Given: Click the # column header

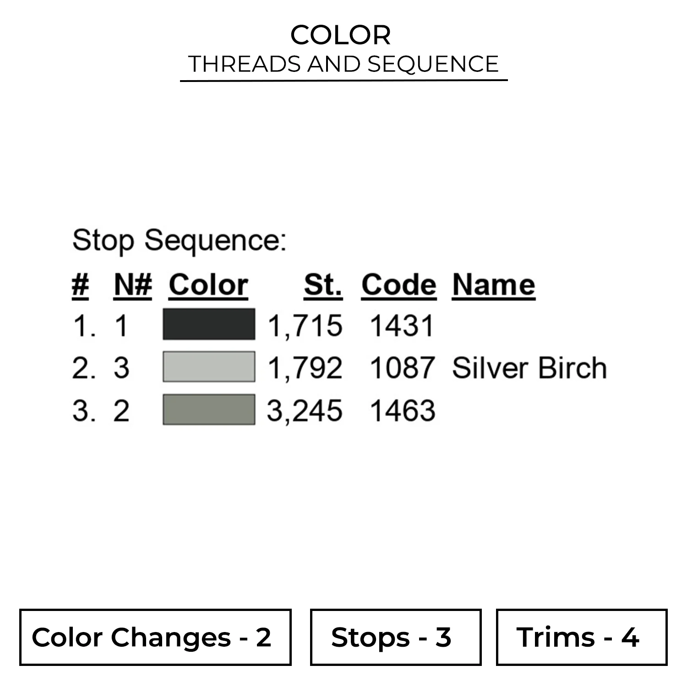Looking at the screenshot, I should pos(81,285).
